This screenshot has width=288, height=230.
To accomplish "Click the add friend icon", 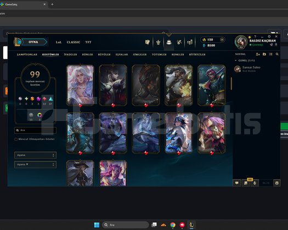I will (258, 54).
